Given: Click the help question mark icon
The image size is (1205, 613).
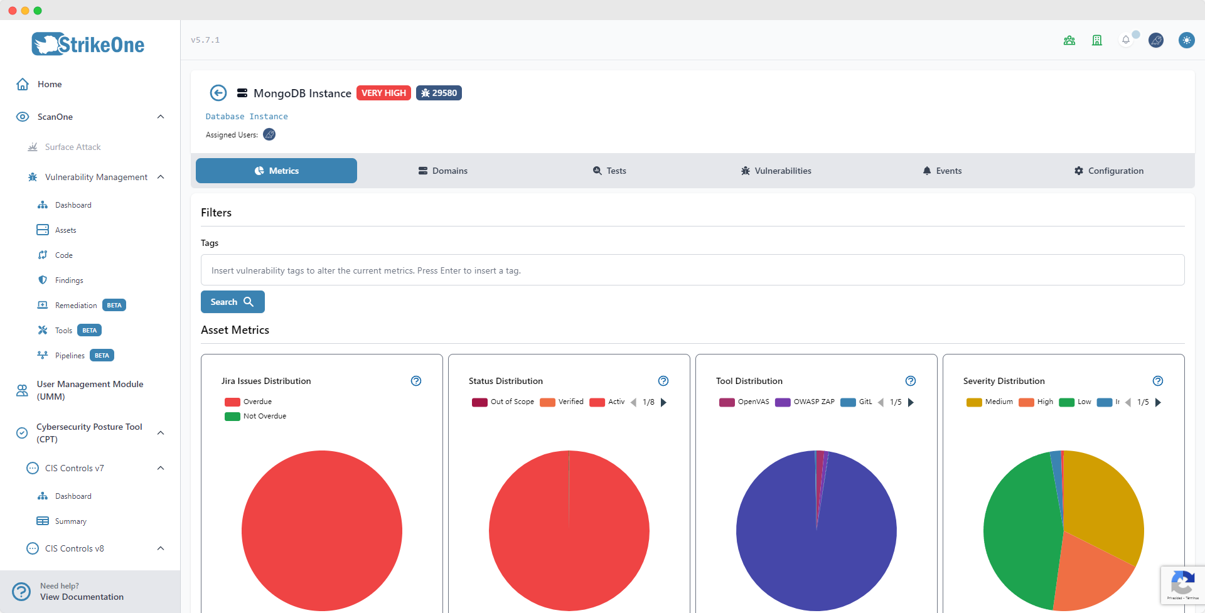Looking at the screenshot, I should tap(21, 592).
